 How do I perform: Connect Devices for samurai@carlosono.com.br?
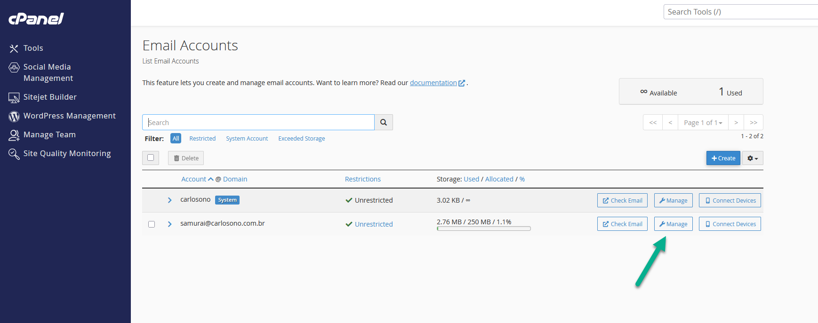pos(730,224)
